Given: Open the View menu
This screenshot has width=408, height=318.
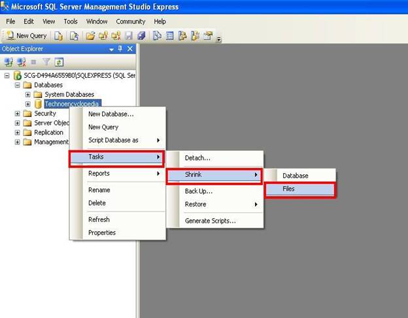Looking at the screenshot, I should coord(48,22).
